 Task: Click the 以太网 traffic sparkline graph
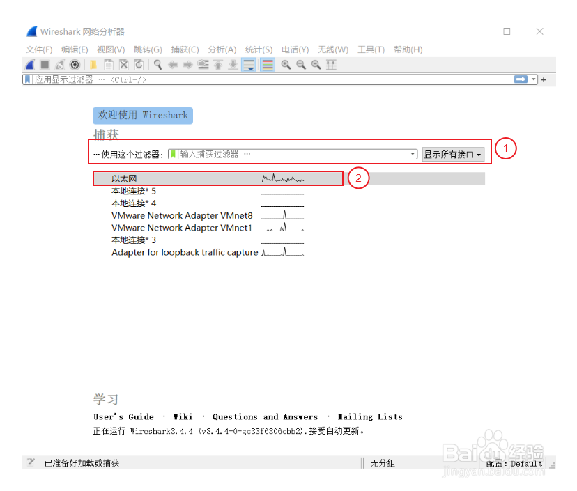click(283, 178)
